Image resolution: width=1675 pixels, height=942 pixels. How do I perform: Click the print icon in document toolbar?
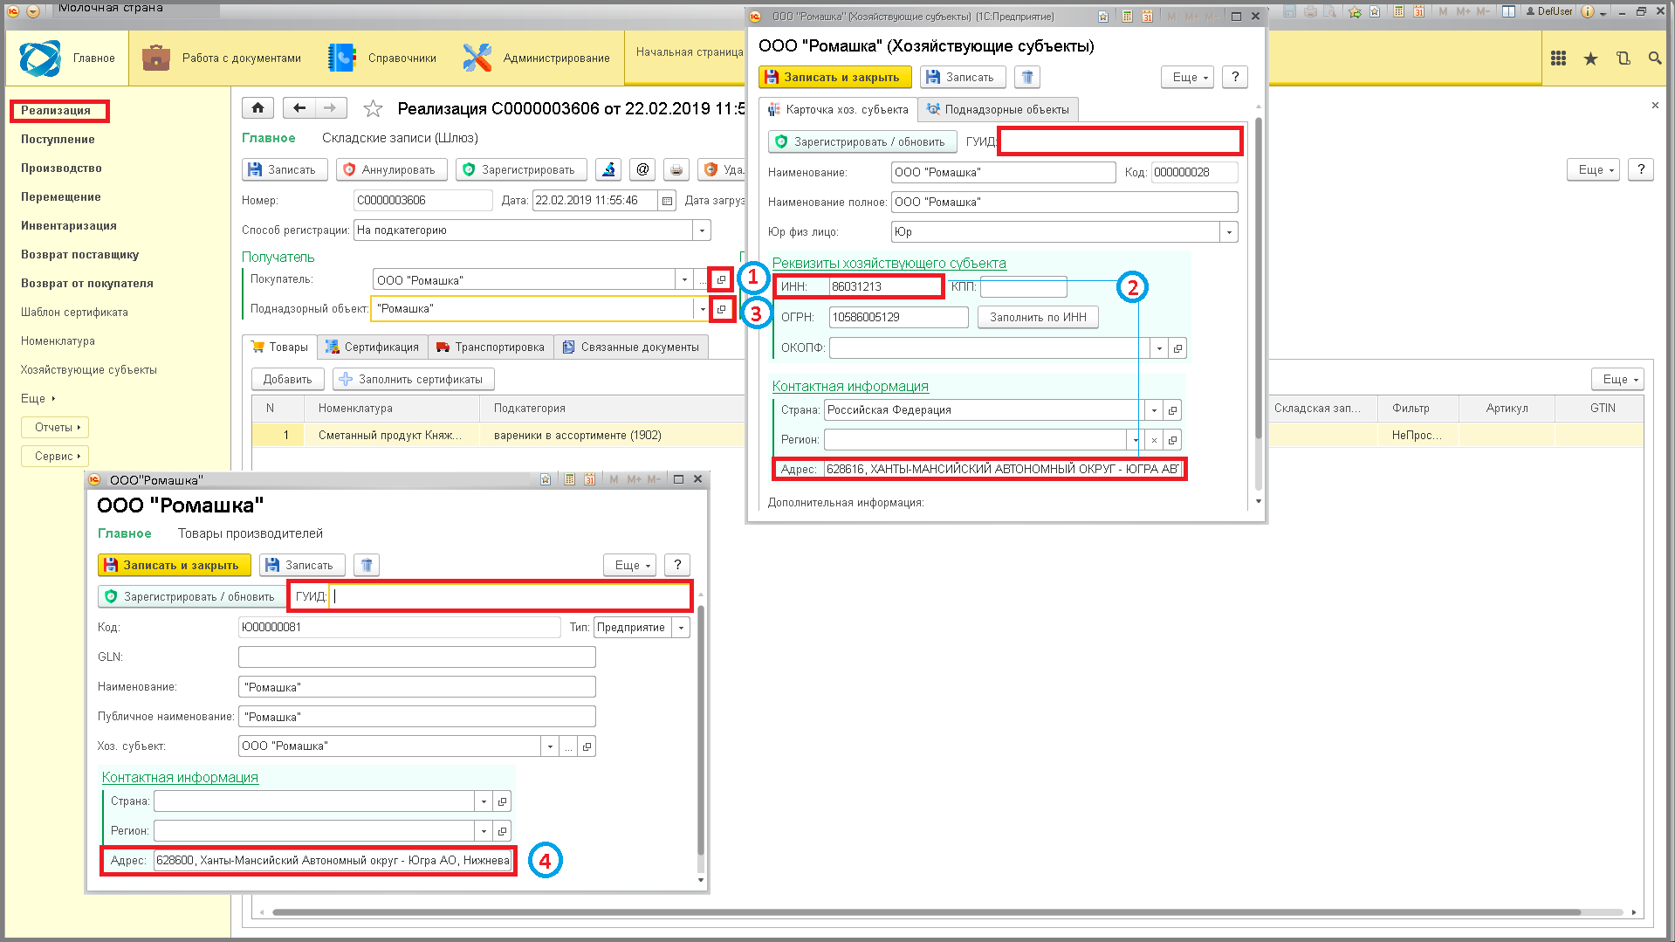pos(676,169)
